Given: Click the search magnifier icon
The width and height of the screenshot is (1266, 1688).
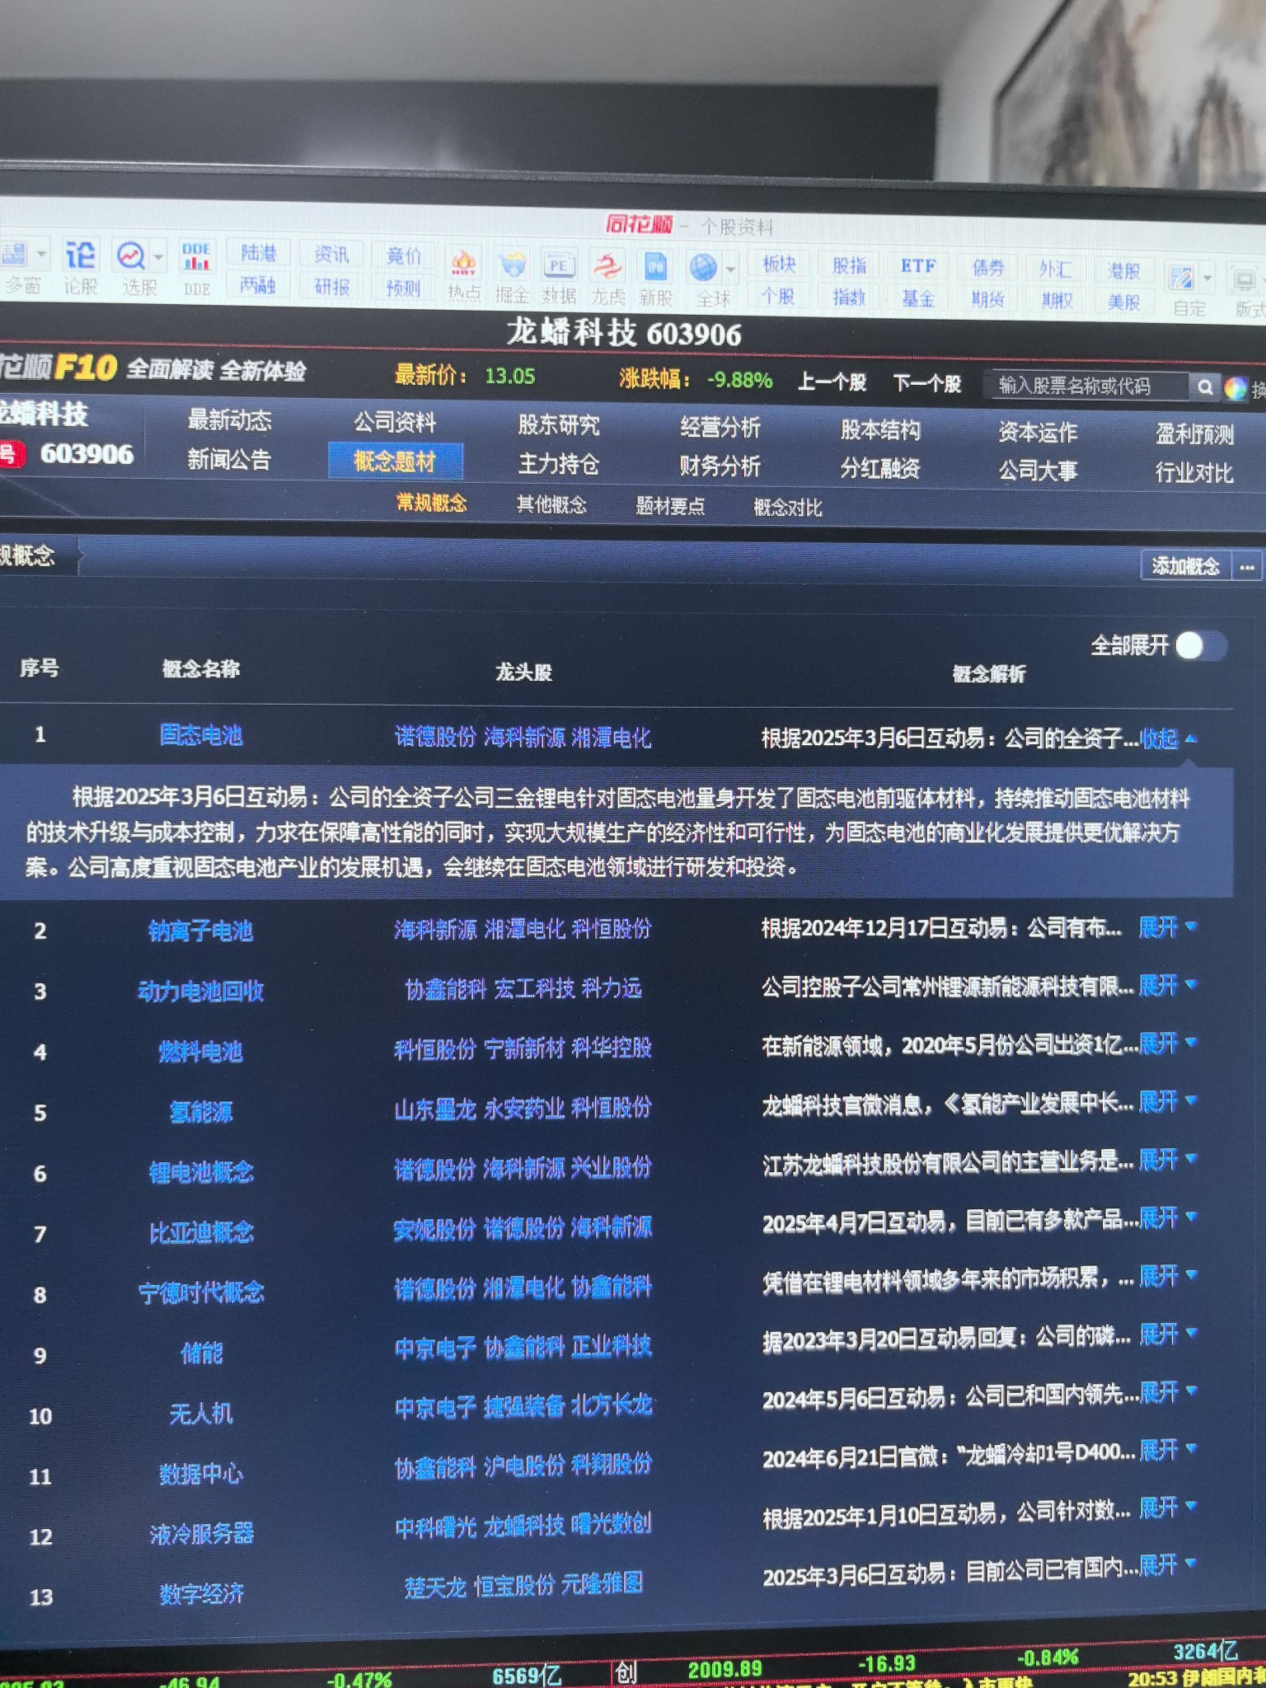Looking at the screenshot, I should pos(1204,386).
